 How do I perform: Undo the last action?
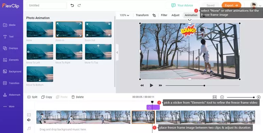click(72, 5)
